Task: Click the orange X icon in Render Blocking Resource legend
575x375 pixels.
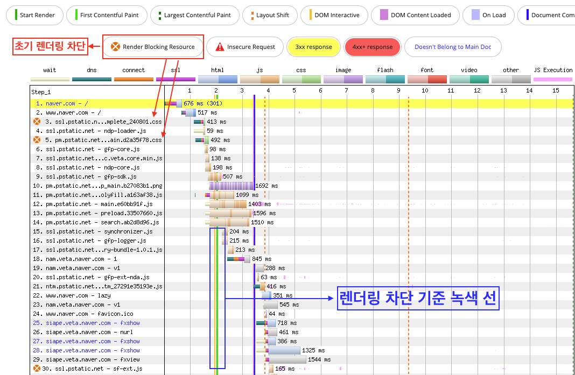Action: pos(115,47)
